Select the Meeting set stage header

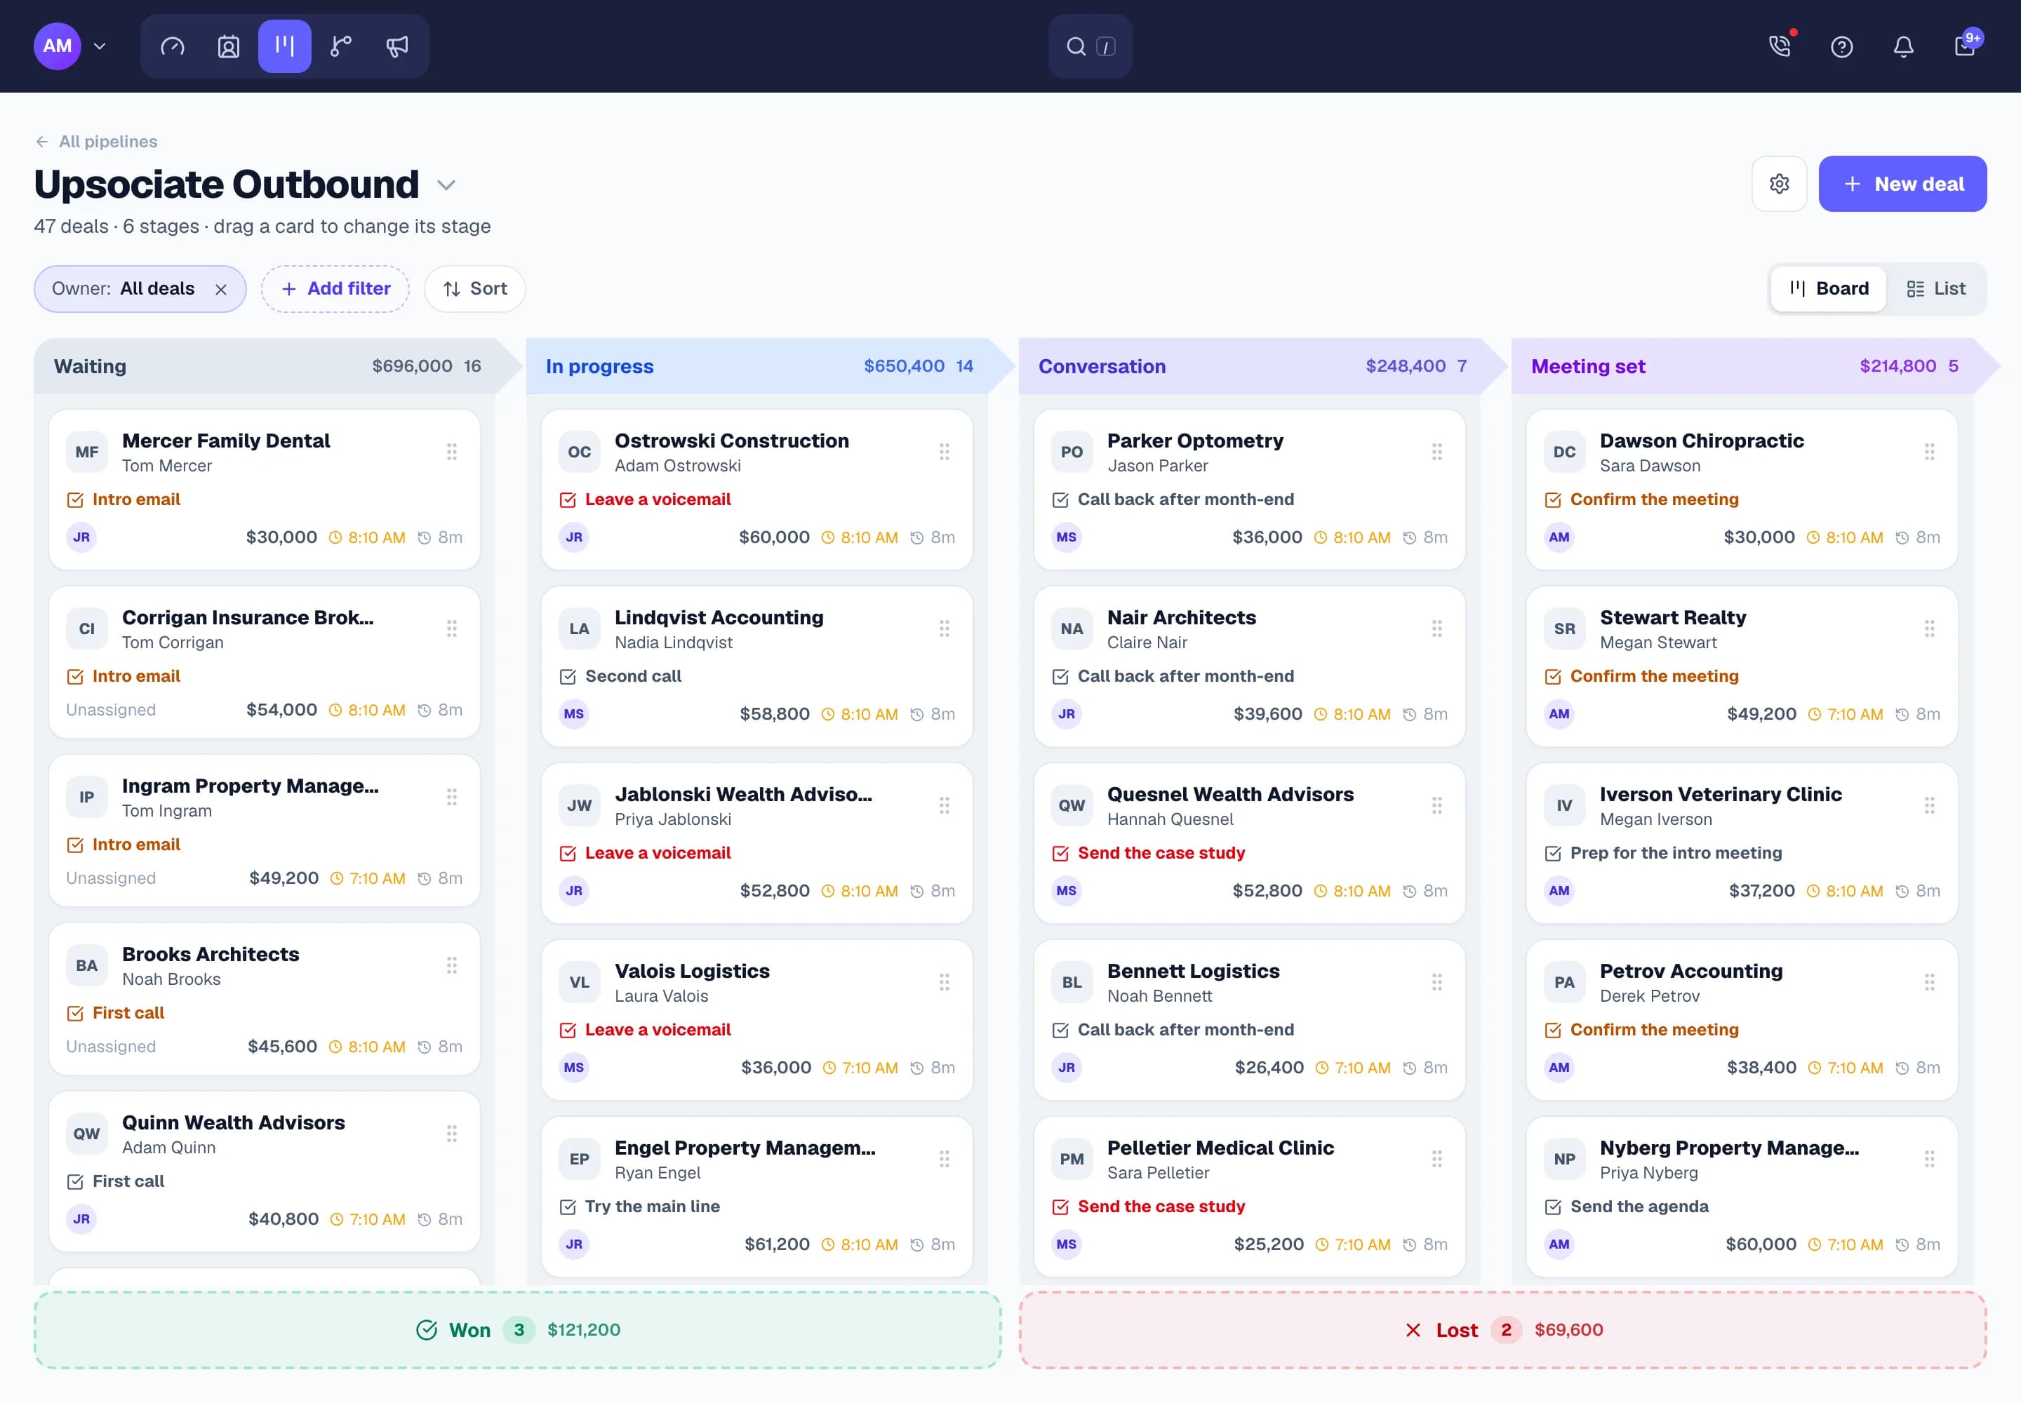pyautogui.click(x=1756, y=365)
